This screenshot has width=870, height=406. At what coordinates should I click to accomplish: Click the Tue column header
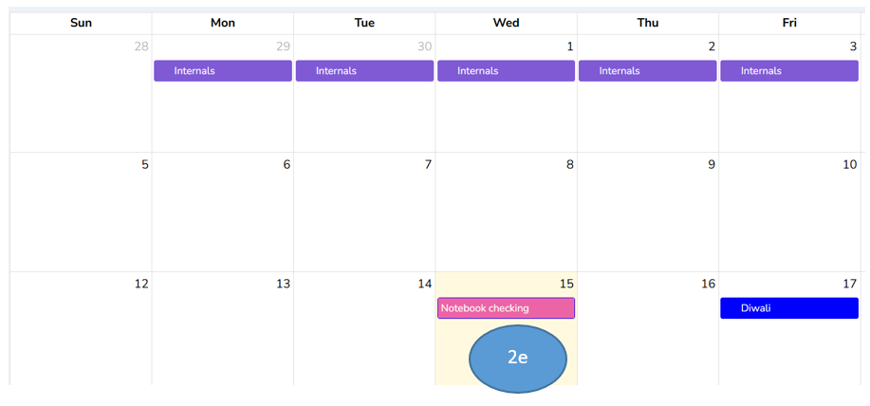(364, 23)
